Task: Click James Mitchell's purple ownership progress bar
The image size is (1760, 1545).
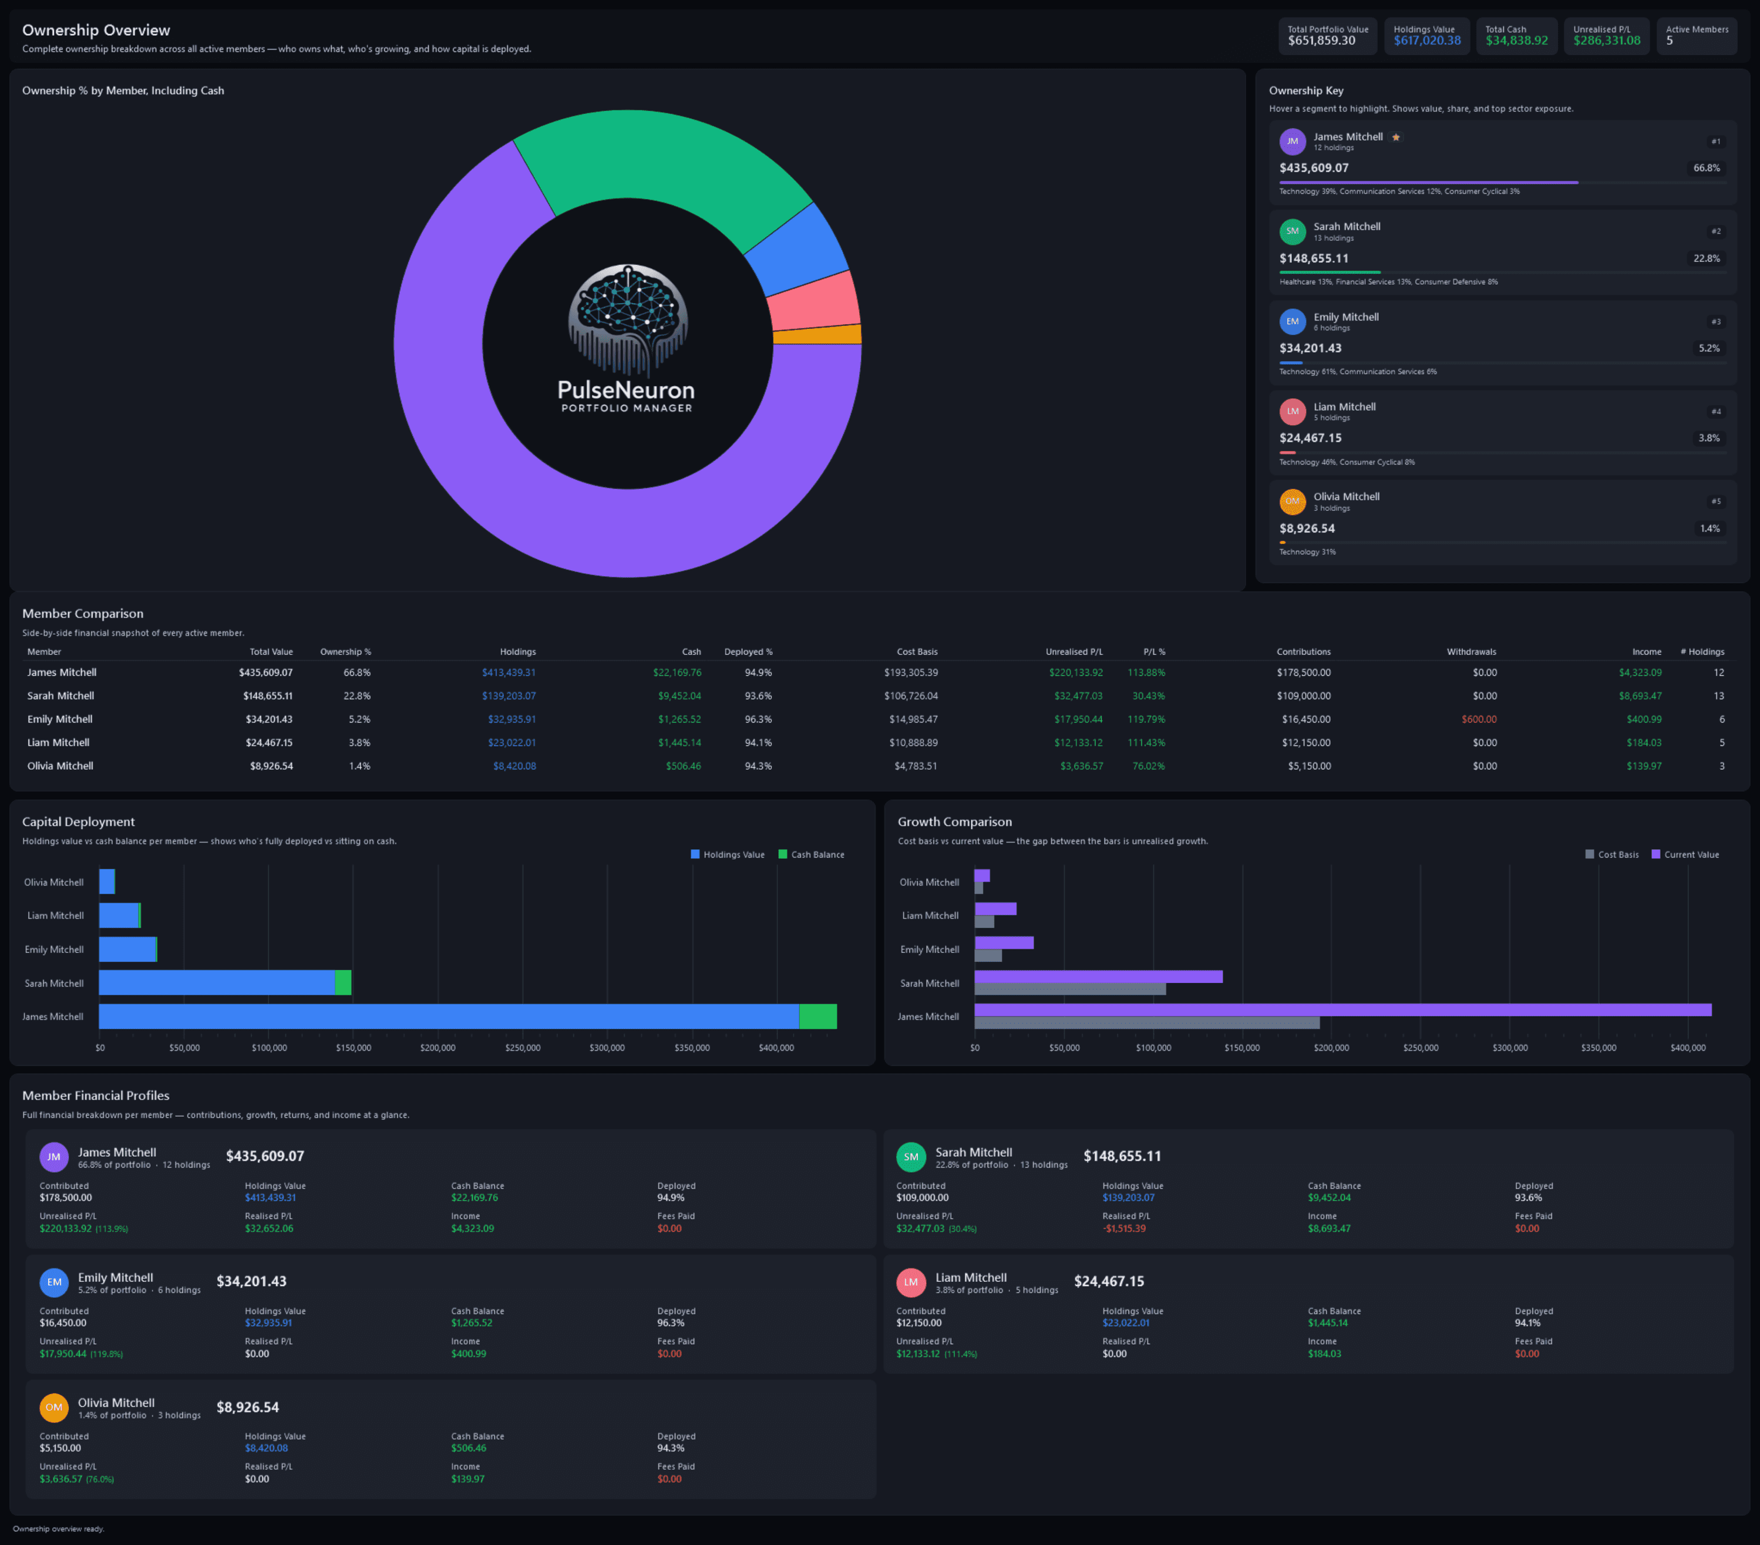Action: [1428, 183]
